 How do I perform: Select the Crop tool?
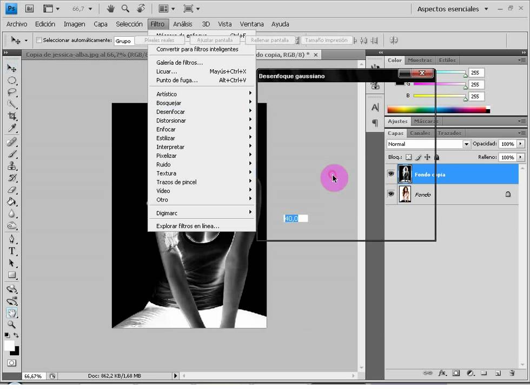12,116
